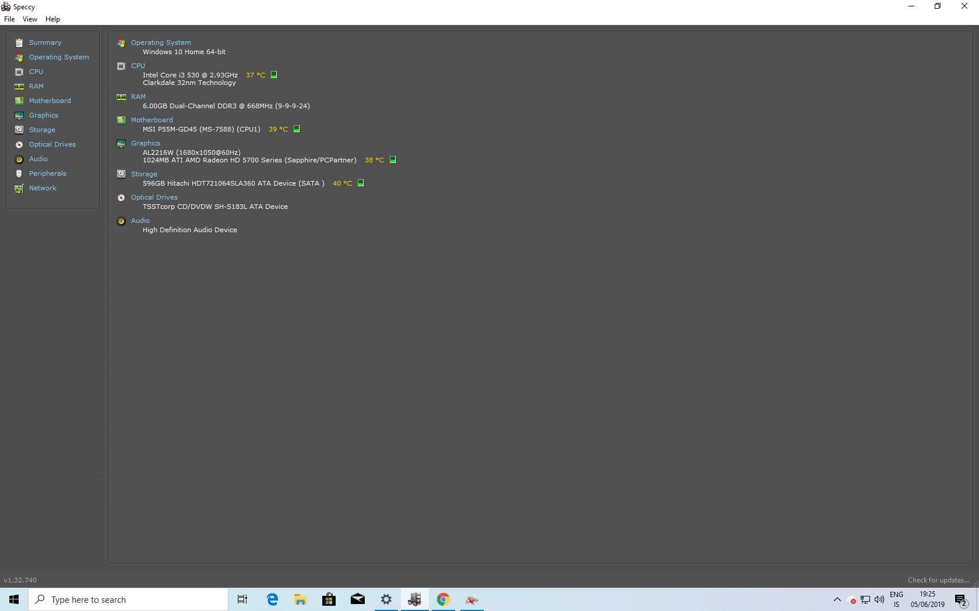
Task: Click the RAM stick sidebar icon
Action: tap(19, 86)
